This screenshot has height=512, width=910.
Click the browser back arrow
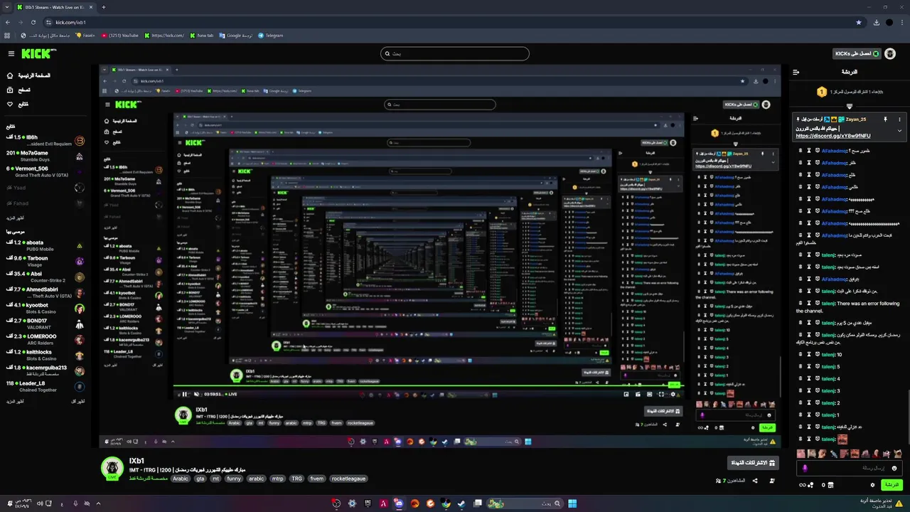coord(8,22)
